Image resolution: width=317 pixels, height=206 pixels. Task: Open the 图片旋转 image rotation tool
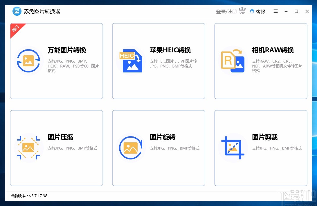tap(158, 148)
